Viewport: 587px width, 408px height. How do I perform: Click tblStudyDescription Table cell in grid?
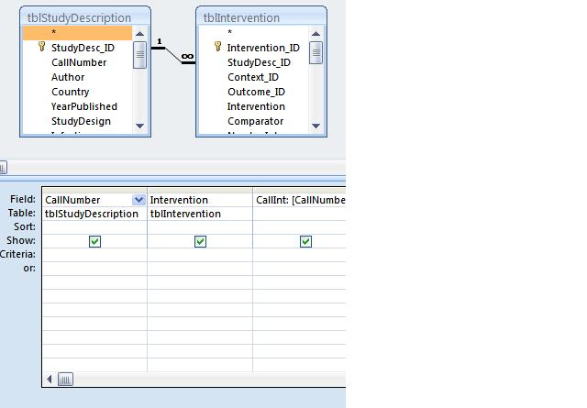tap(94, 214)
